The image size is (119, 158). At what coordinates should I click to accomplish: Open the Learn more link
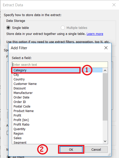95,34
